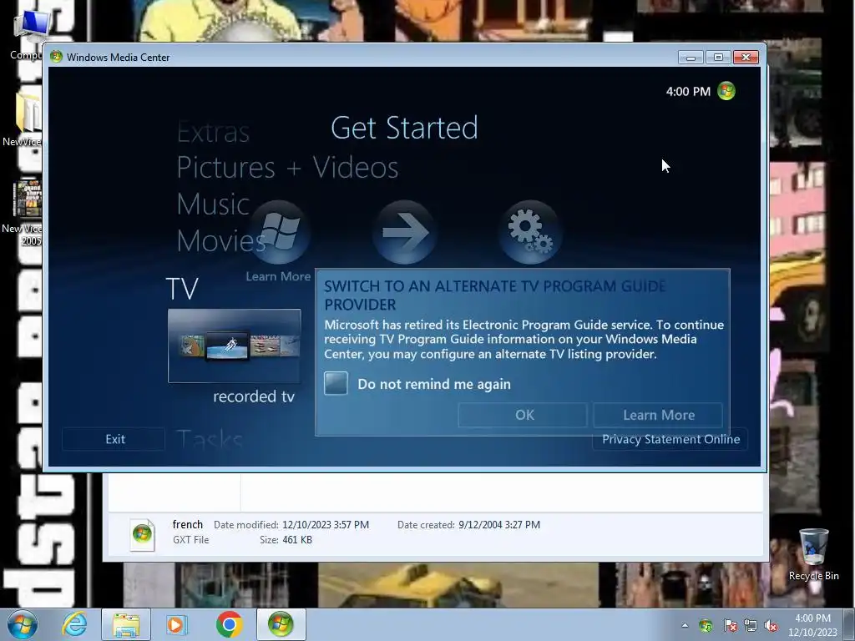The width and height of the screenshot is (855, 641).
Task: Launch Internet Explorer from the taskbar
Action: [74, 624]
